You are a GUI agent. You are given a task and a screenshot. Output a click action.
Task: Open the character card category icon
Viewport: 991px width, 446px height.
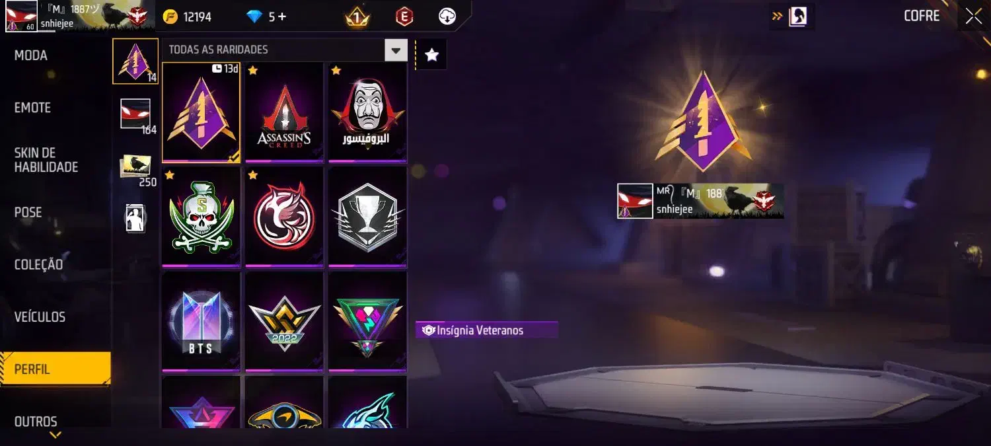(135, 218)
